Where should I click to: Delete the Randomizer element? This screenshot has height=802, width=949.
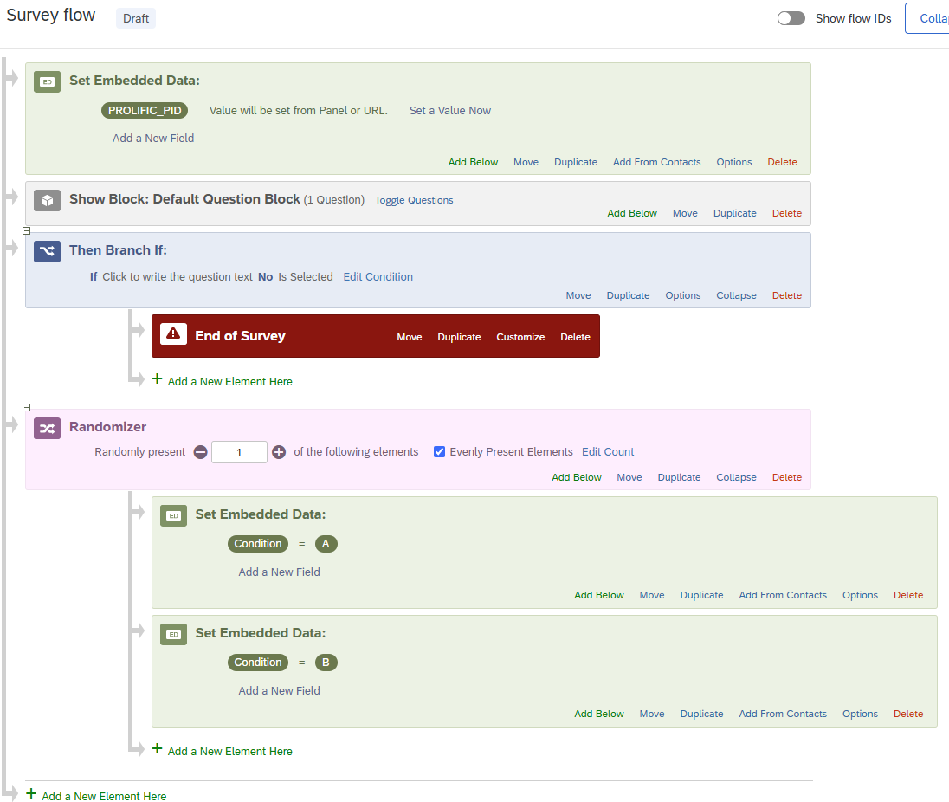[x=787, y=477]
